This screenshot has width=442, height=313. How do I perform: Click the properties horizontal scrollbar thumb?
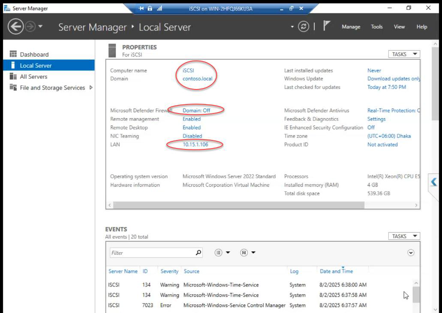pos(238,205)
